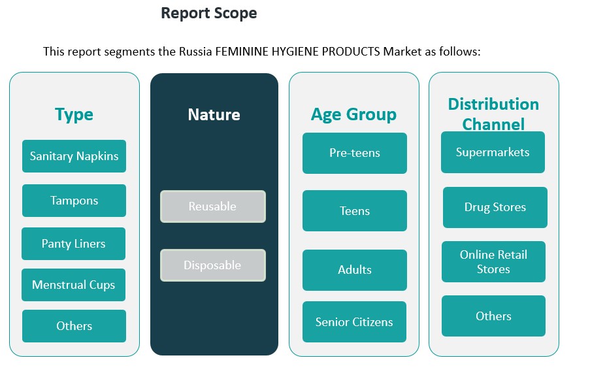
Task: Select the Online Retail Stores box
Action: pyautogui.click(x=493, y=262)
